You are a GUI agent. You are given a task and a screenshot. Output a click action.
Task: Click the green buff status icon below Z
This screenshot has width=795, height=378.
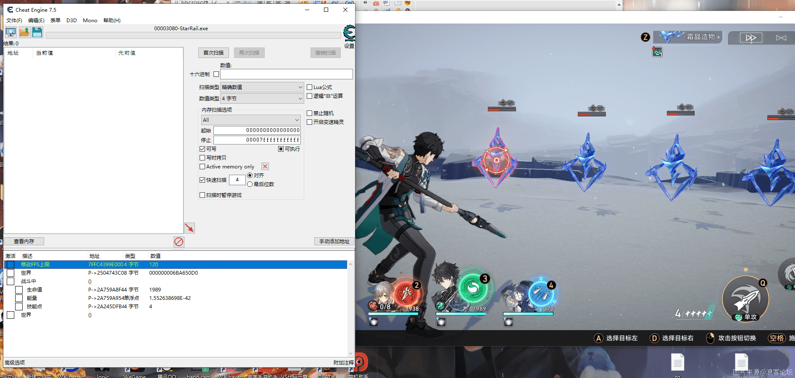(x=657, y=52)
